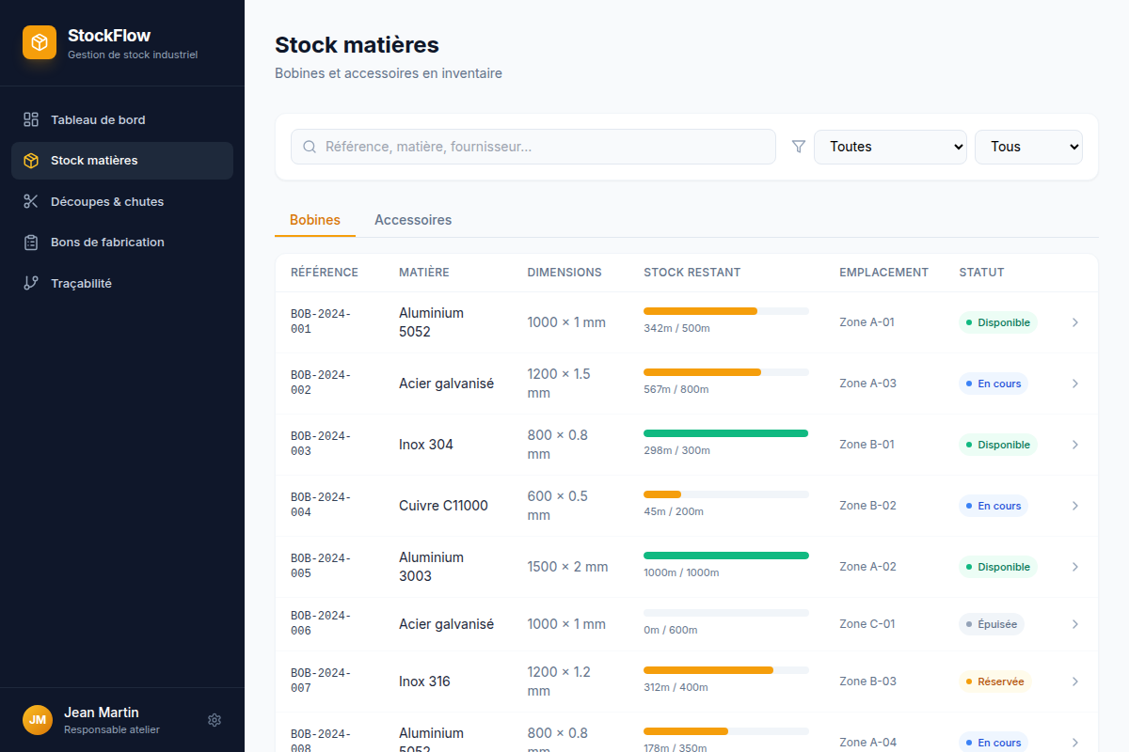Click reference BOB-2024-006
This screenshot has height=752, width=1129.
[x=321, y=624]
